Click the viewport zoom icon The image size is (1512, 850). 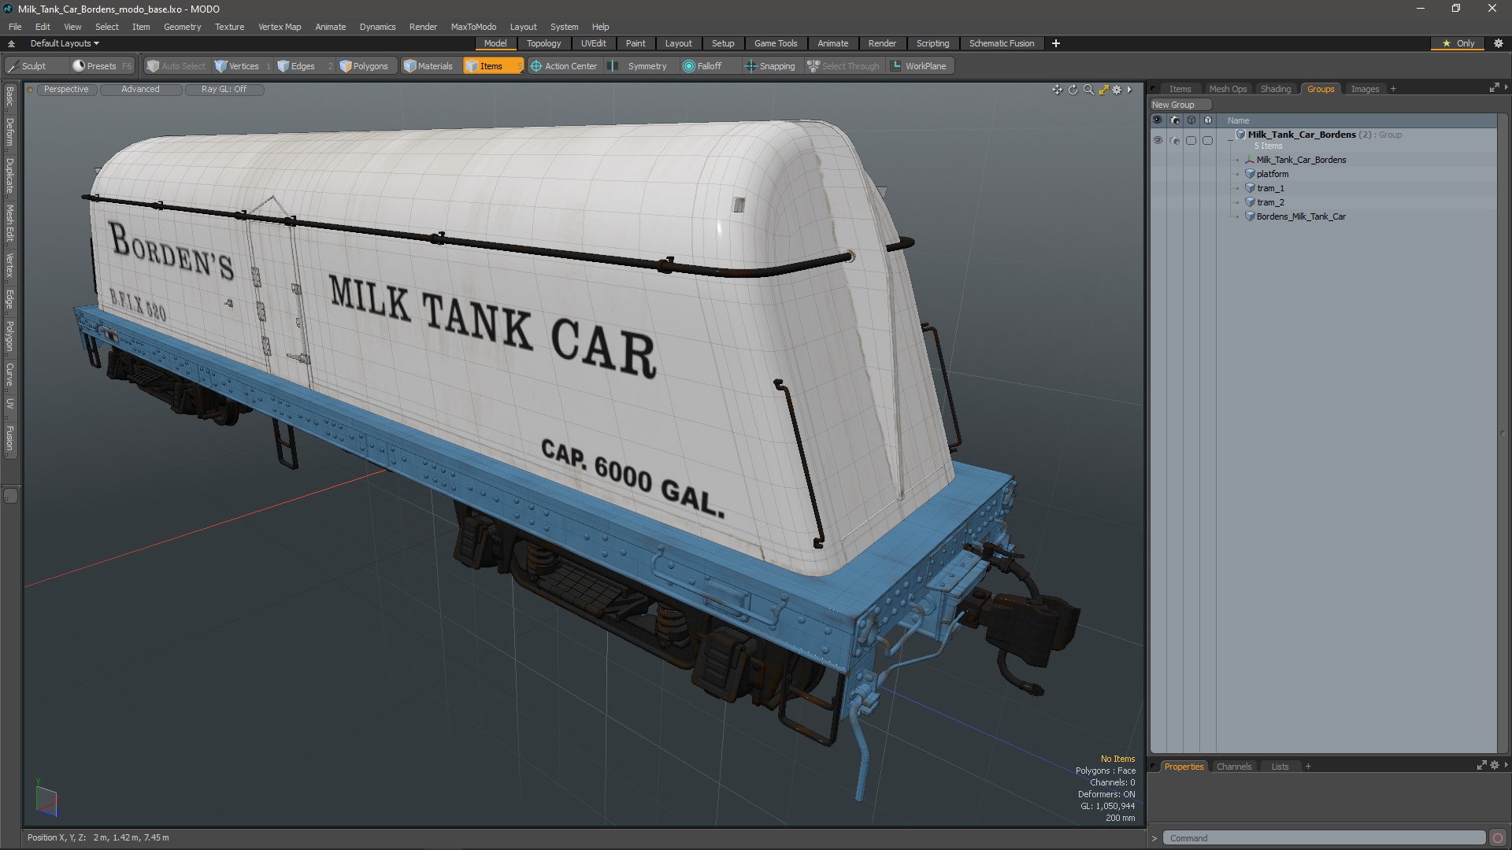pos(1088,90)
